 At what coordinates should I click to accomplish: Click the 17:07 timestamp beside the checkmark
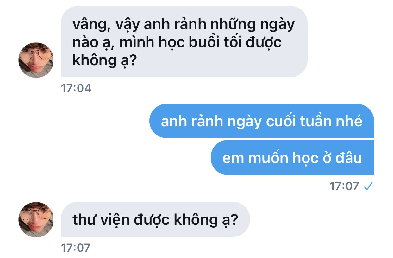pyautogui.click(x=344, y=186)
